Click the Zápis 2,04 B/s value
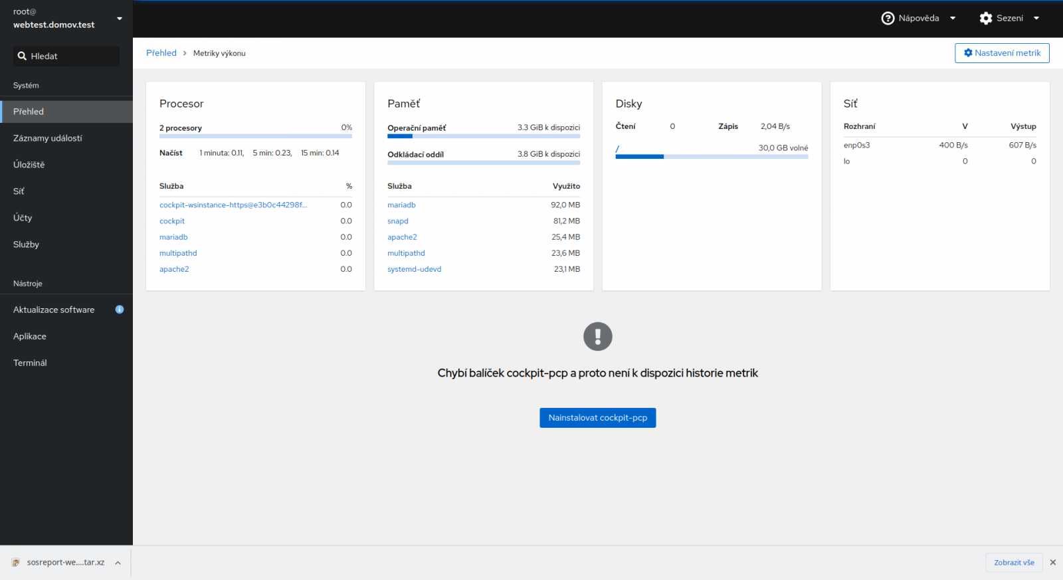The width and height of the screenshot is (1063, 580). tap(775, 126)
